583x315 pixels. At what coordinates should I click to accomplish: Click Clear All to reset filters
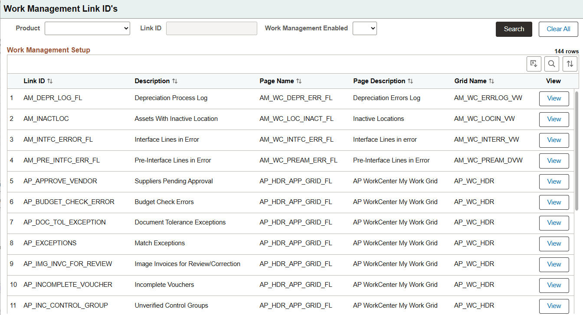click(x=558, y=29)
